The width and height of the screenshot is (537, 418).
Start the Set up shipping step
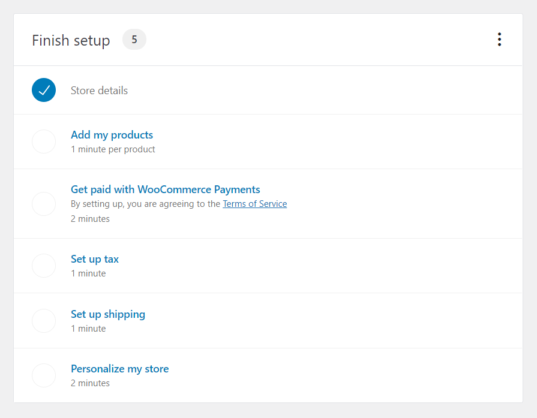pyautogui.click(x=108, y=314)
